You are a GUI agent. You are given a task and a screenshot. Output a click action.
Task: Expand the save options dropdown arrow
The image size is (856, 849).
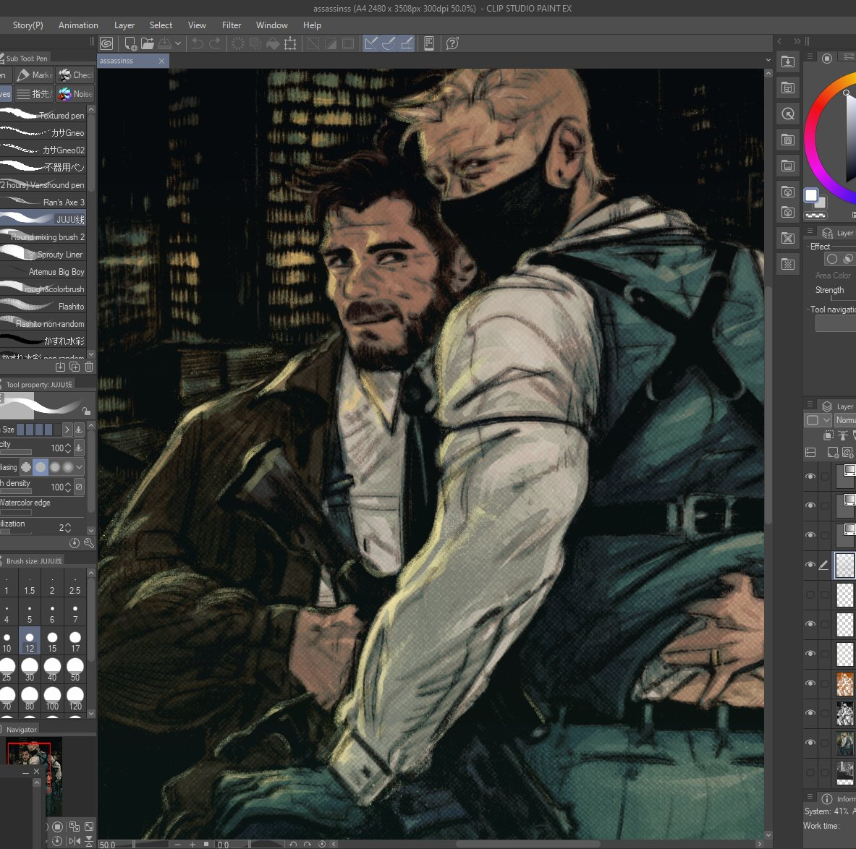tap(177, 43)
